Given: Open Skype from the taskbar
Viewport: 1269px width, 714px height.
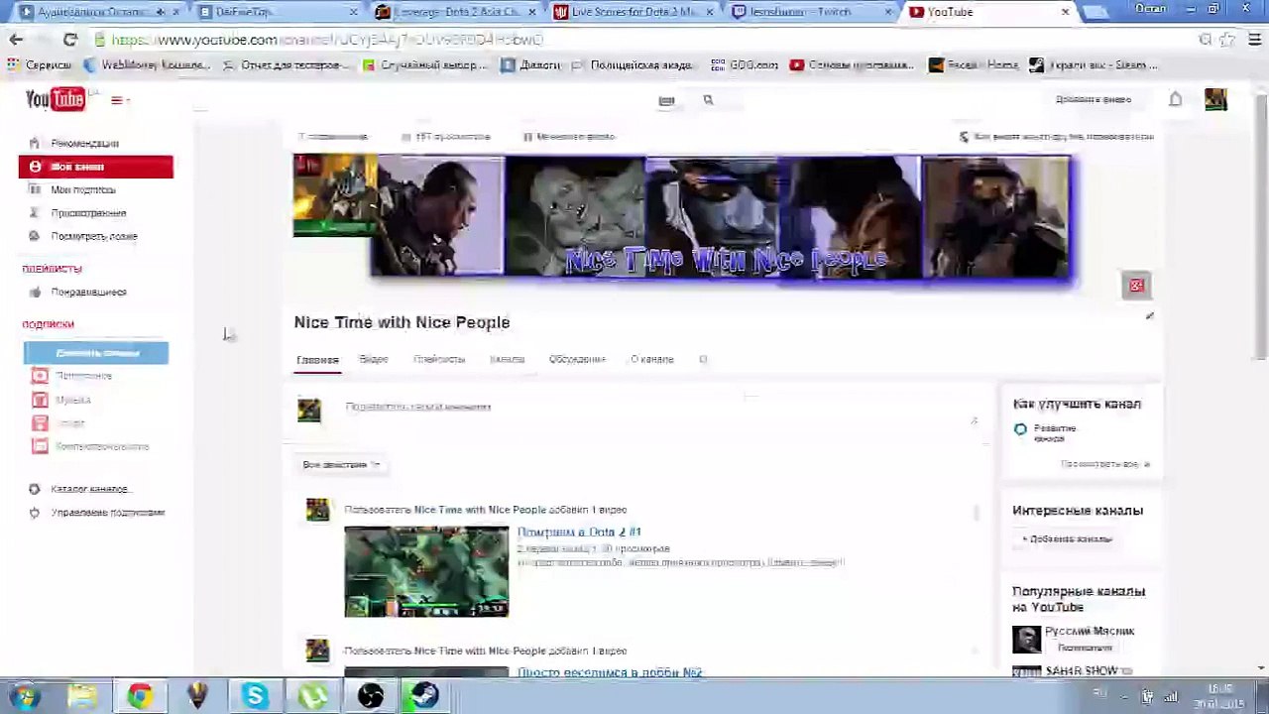Looking at the screenshot, I should (255, 696).
